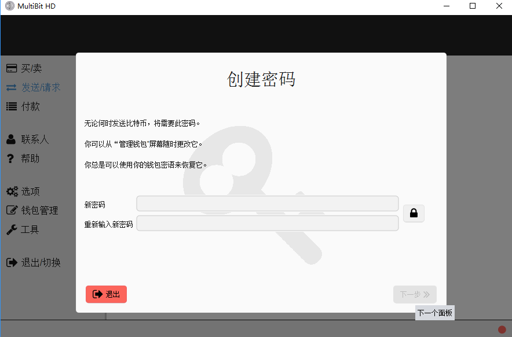
Task: Open 选项 preferences in the sidebar
Action: coord(30,191)
